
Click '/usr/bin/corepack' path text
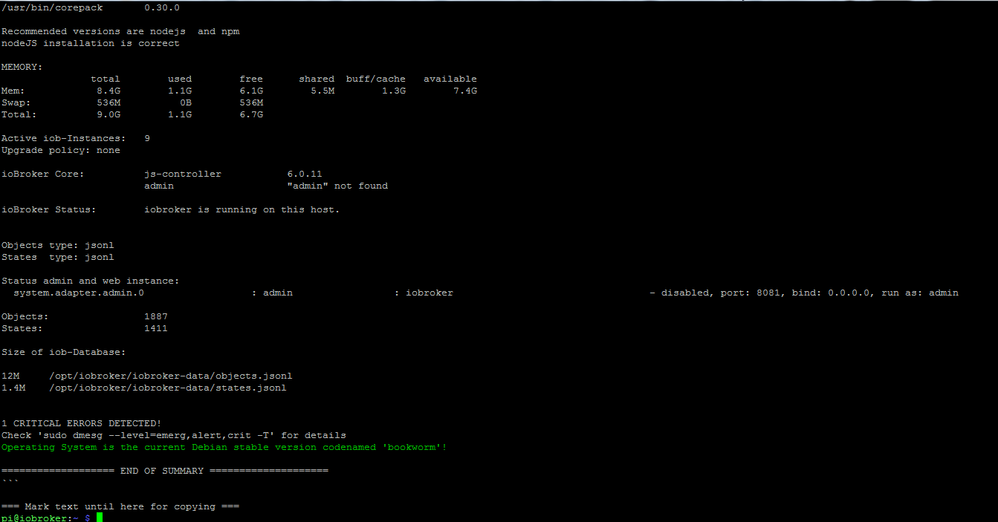click(x=52, y=7)
